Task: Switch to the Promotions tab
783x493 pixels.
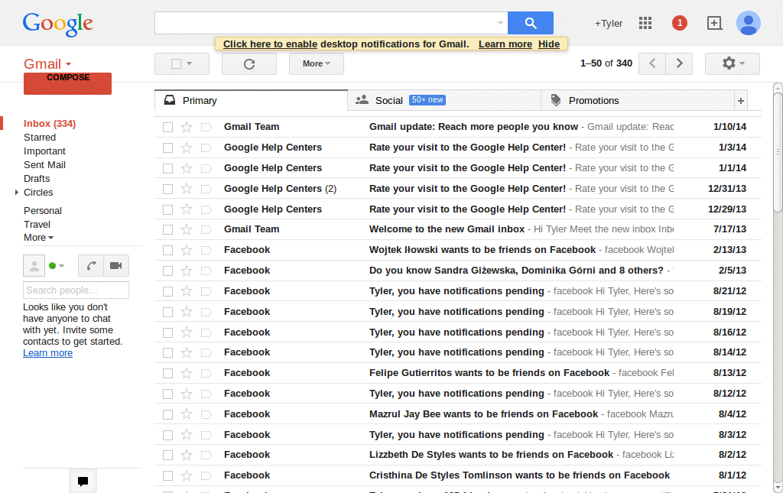Action: (x=637, y=101)
